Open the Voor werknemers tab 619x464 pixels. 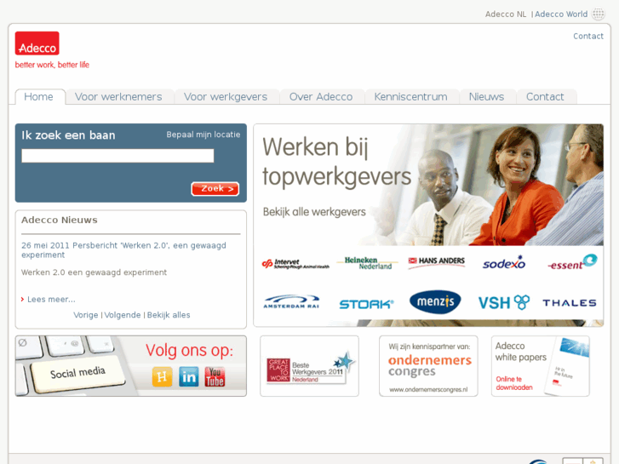click(x=119, y=97)
